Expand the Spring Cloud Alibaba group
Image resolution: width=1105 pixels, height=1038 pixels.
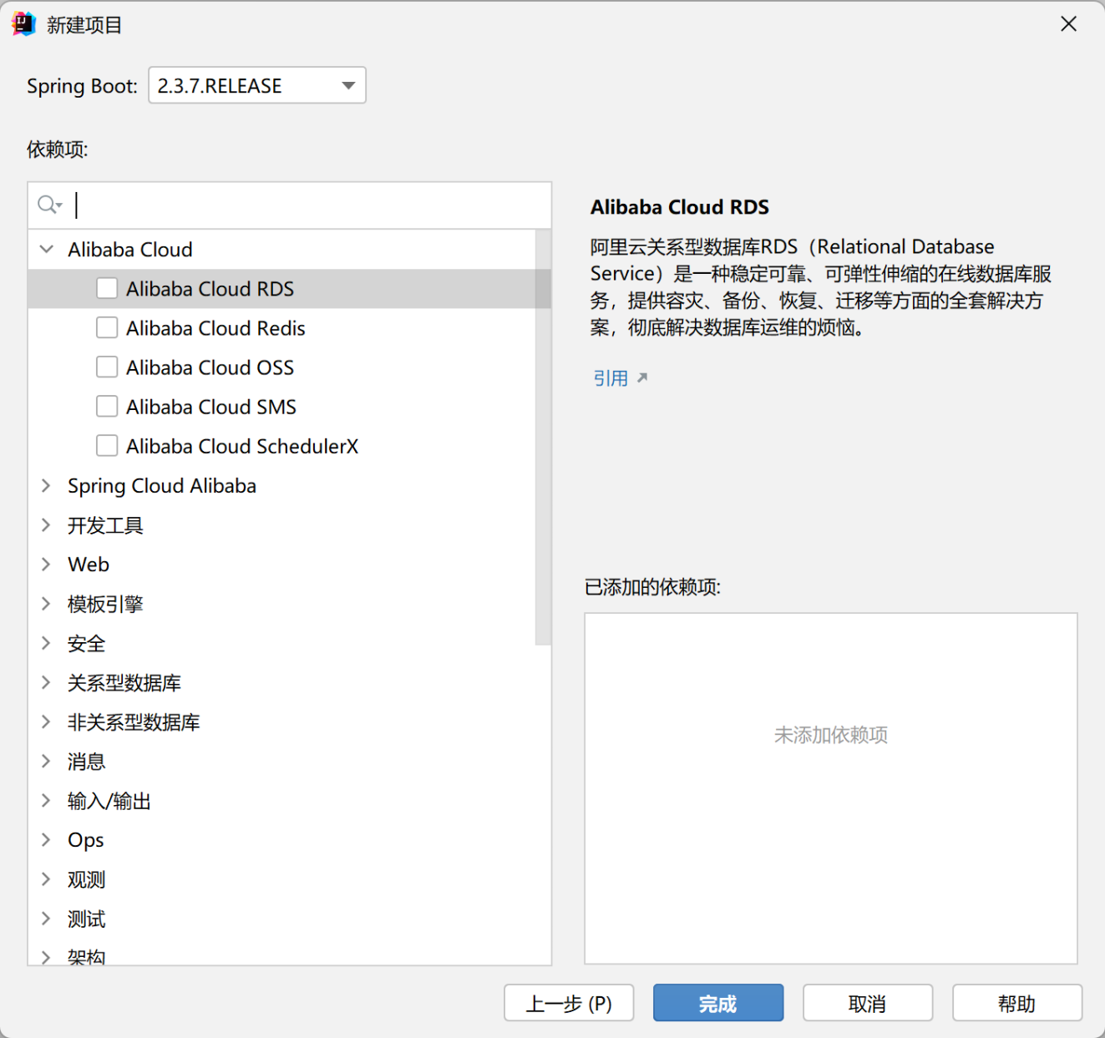(x=46, y=485)
